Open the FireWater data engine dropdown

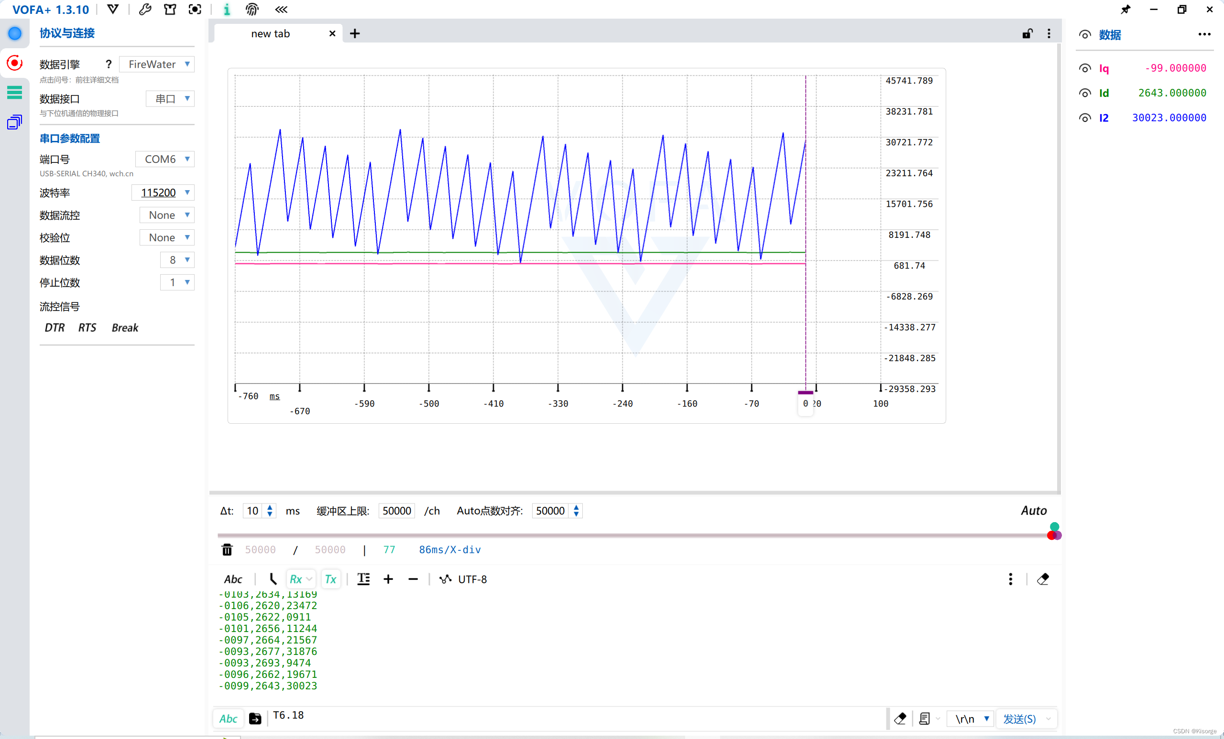pyautogui.click(x=158, y=64)
